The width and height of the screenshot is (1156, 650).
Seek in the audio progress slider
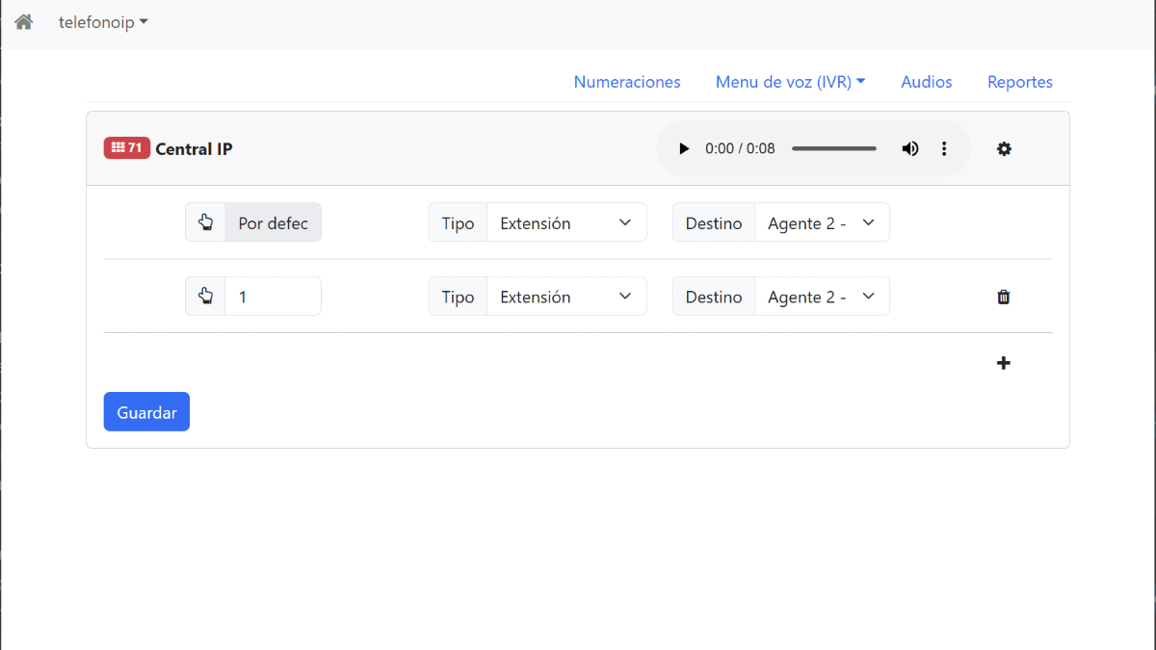pos(834,148)
